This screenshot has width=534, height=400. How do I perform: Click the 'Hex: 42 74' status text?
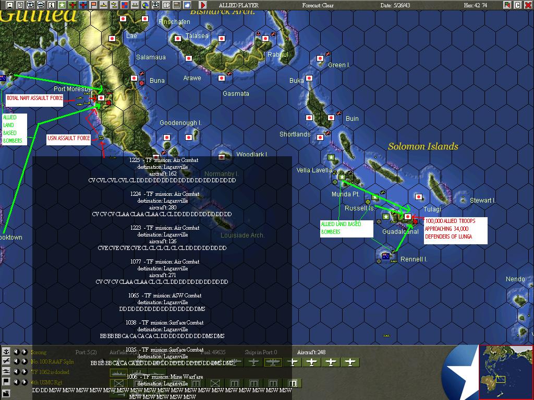click(x=475, y=5)
